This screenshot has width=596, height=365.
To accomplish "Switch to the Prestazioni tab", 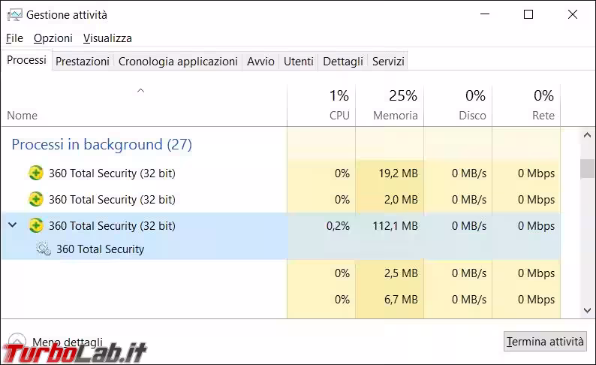I will point(83,62).
